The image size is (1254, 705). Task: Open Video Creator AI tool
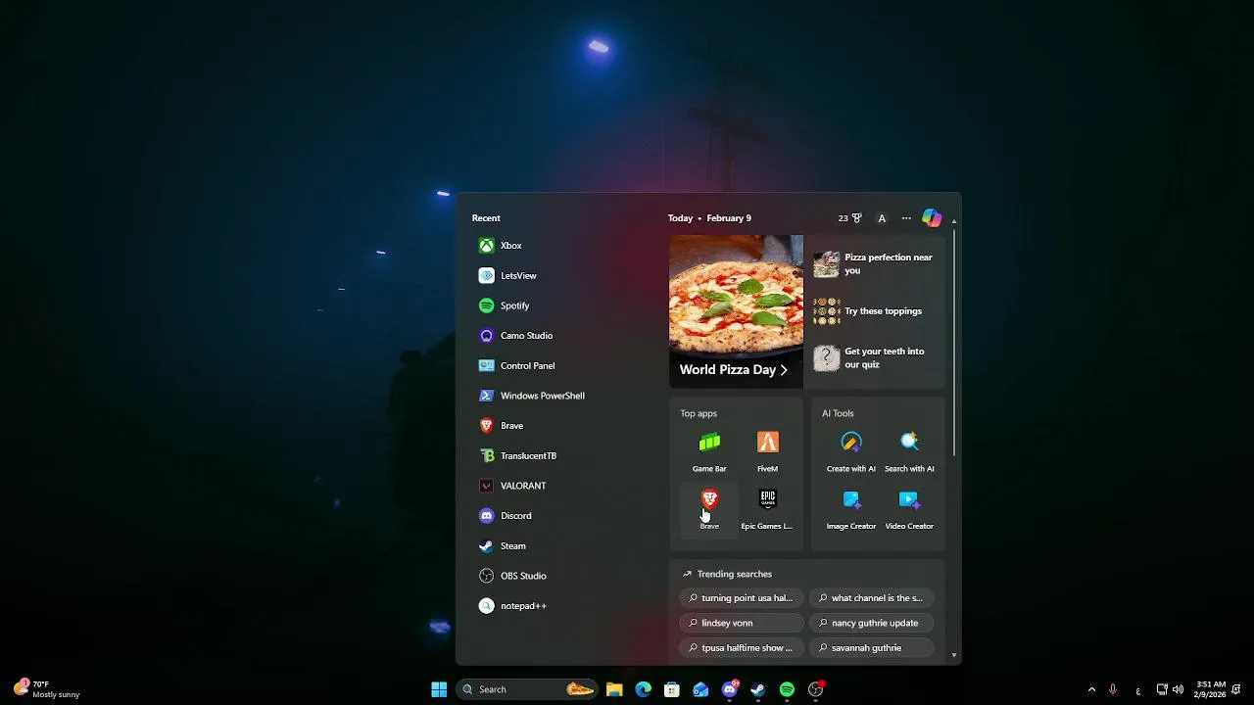(x=909, y=509)
